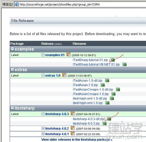The height and width of the screenshot is (142, 146).
Task: Collapse the itextsharp package section
Action: (x=12, y=108)
